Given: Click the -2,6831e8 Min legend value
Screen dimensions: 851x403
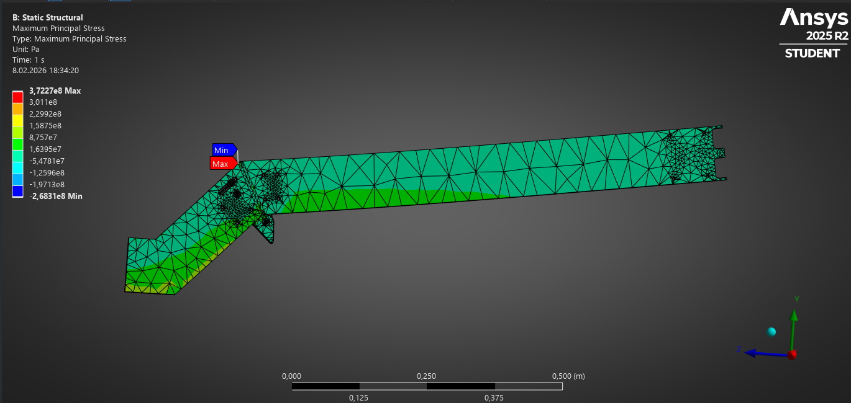Looking at the screenshot, I should point(55,196).
